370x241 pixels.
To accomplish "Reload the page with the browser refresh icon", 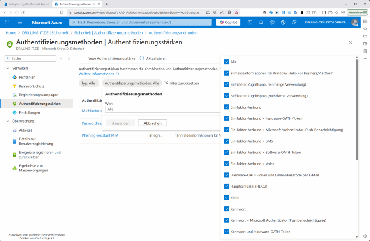I will pyautogui.click(x=17, y=12).
